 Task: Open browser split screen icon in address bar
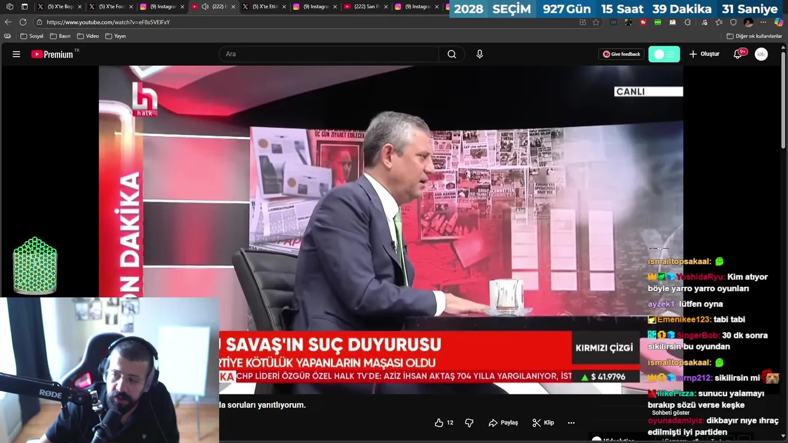pos(582,22)
